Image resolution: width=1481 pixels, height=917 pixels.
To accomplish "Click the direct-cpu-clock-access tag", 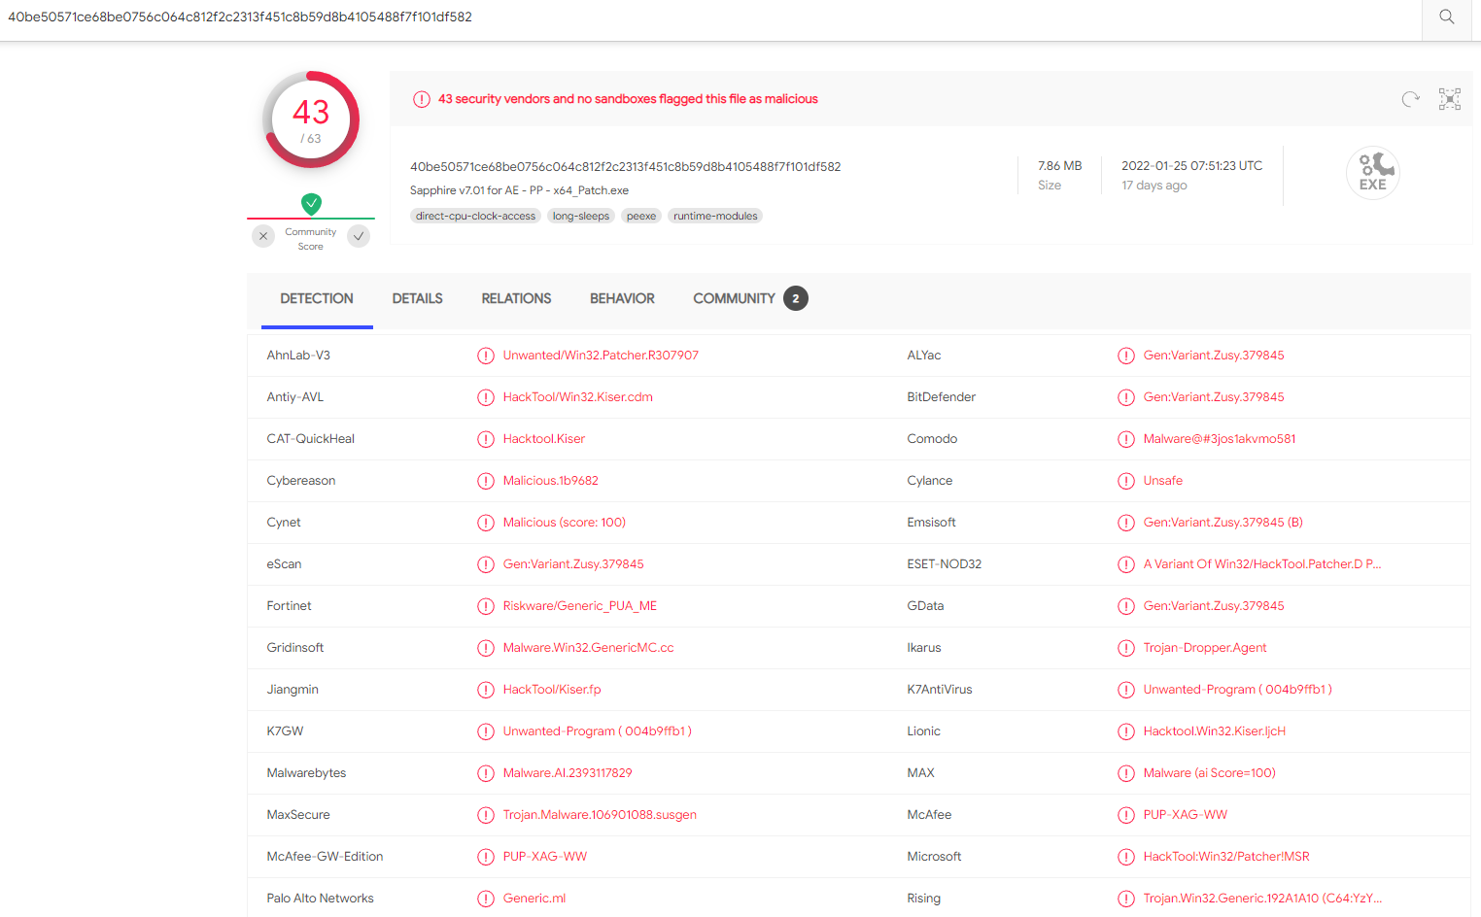I will [475, 217].
